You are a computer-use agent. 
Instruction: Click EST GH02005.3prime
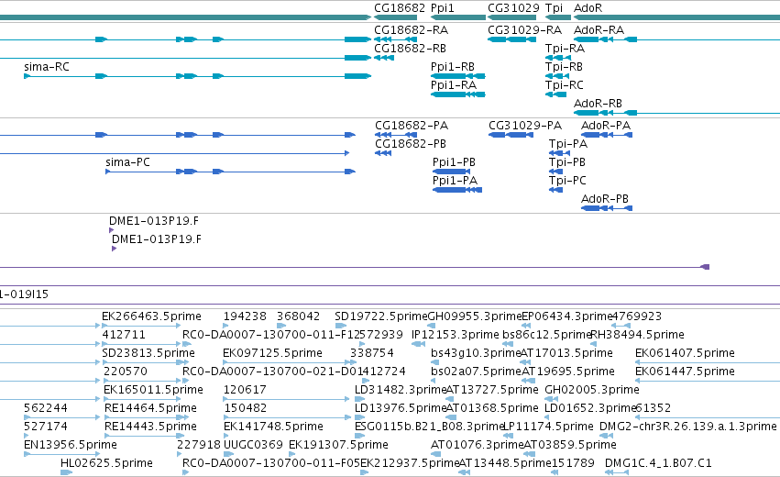click(x=592, y=390)
